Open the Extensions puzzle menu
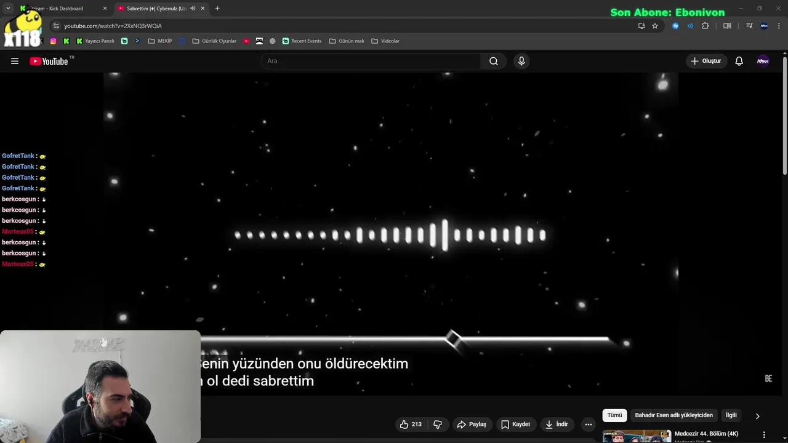 [706, 26]
